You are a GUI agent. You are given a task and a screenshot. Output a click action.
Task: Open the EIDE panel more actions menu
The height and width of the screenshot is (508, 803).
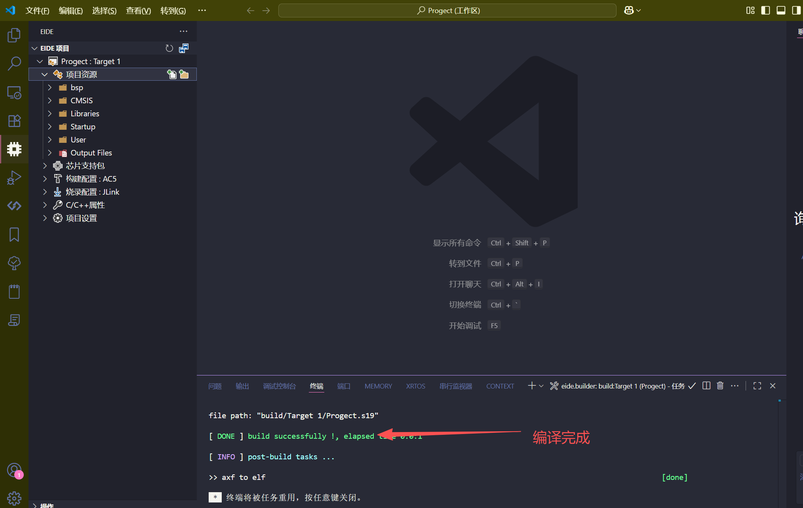pyautogui.click(x=183, y=31)
